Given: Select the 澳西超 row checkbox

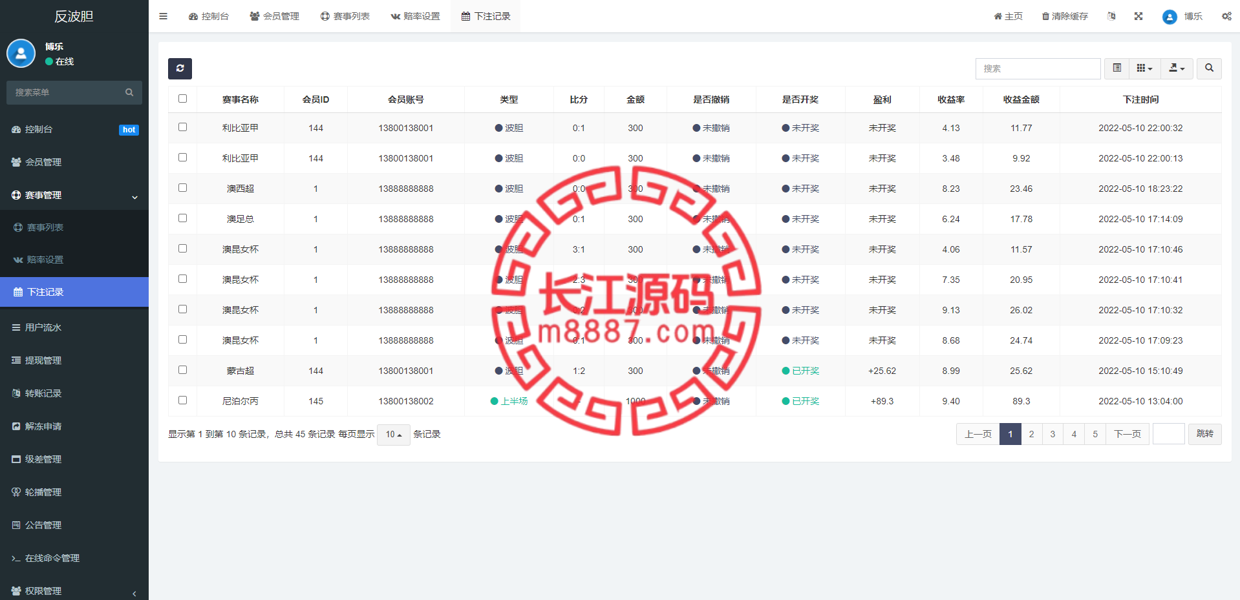Looking at the screenshot, I should [182, 188].
